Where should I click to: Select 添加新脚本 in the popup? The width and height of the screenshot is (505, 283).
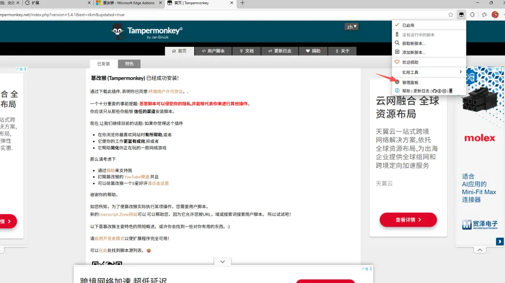click(x=429, y=52)
